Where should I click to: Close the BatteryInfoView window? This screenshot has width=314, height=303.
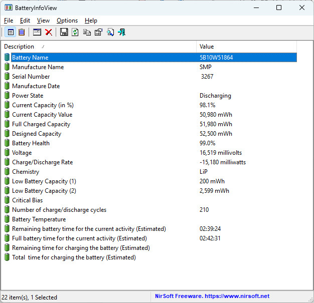302,8
